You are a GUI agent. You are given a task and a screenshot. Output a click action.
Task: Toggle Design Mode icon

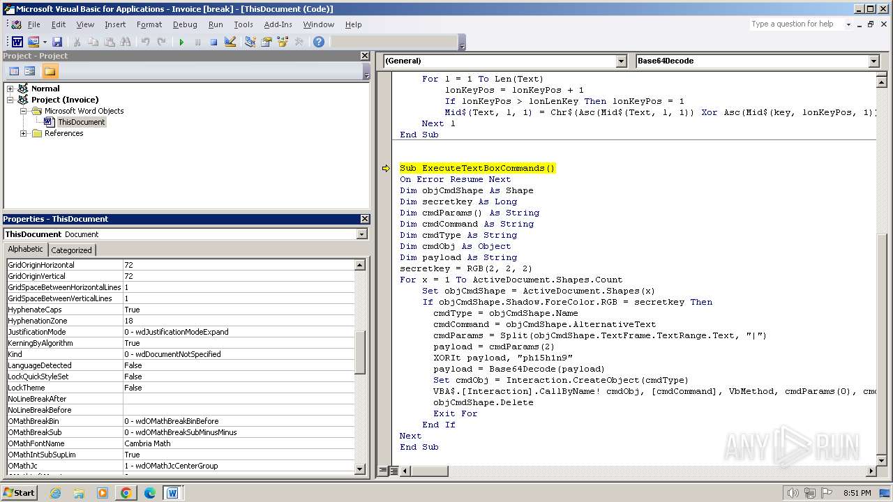click(230, 42)
